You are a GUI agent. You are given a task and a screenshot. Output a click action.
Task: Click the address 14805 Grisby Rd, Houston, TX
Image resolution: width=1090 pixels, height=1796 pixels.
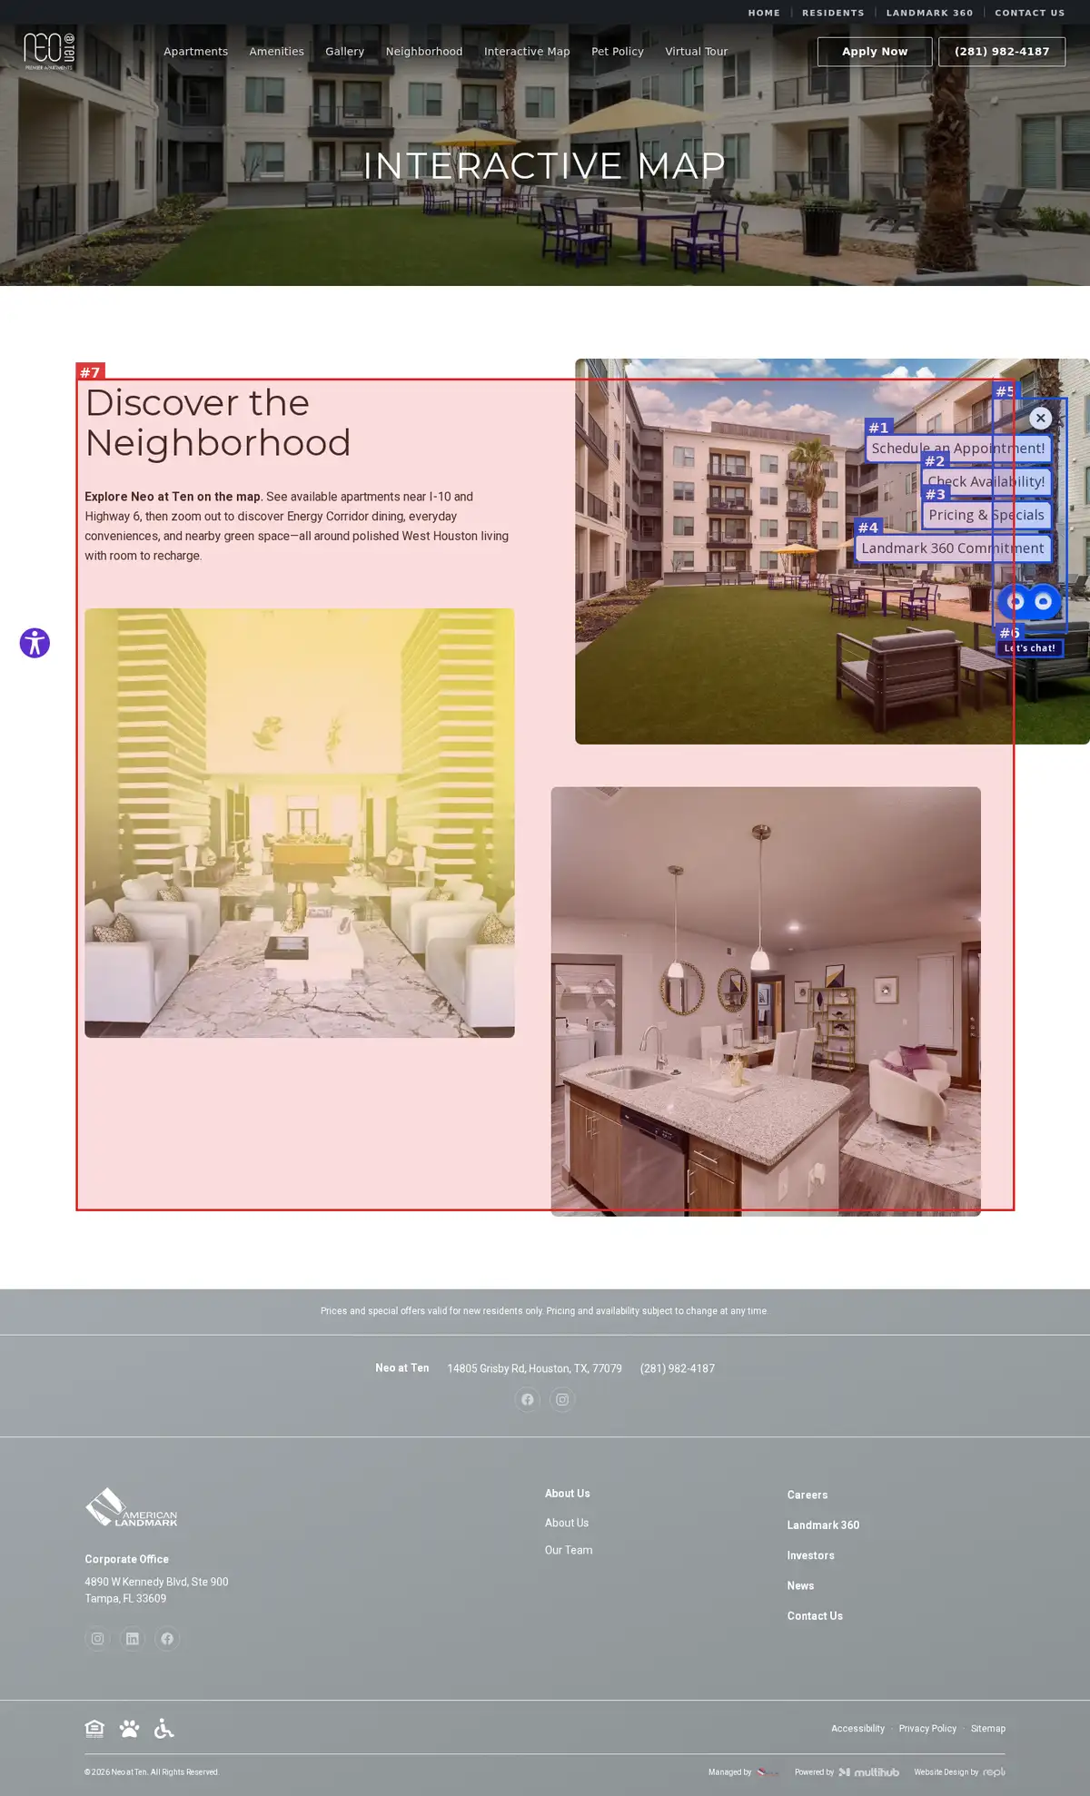[x=534, y=1368]
